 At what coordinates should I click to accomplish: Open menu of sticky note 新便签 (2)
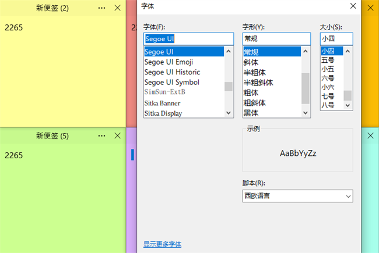click(x=102, y=8)
